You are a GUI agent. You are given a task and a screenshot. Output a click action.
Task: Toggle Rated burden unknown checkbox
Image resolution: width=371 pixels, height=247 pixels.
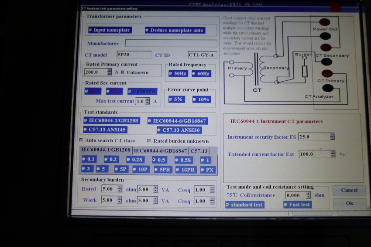coord(149,141)
